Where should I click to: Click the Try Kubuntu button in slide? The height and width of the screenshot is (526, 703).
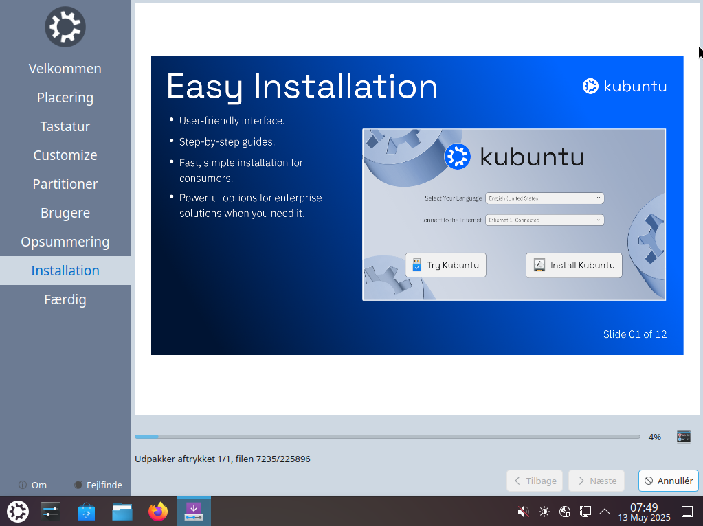446,265
